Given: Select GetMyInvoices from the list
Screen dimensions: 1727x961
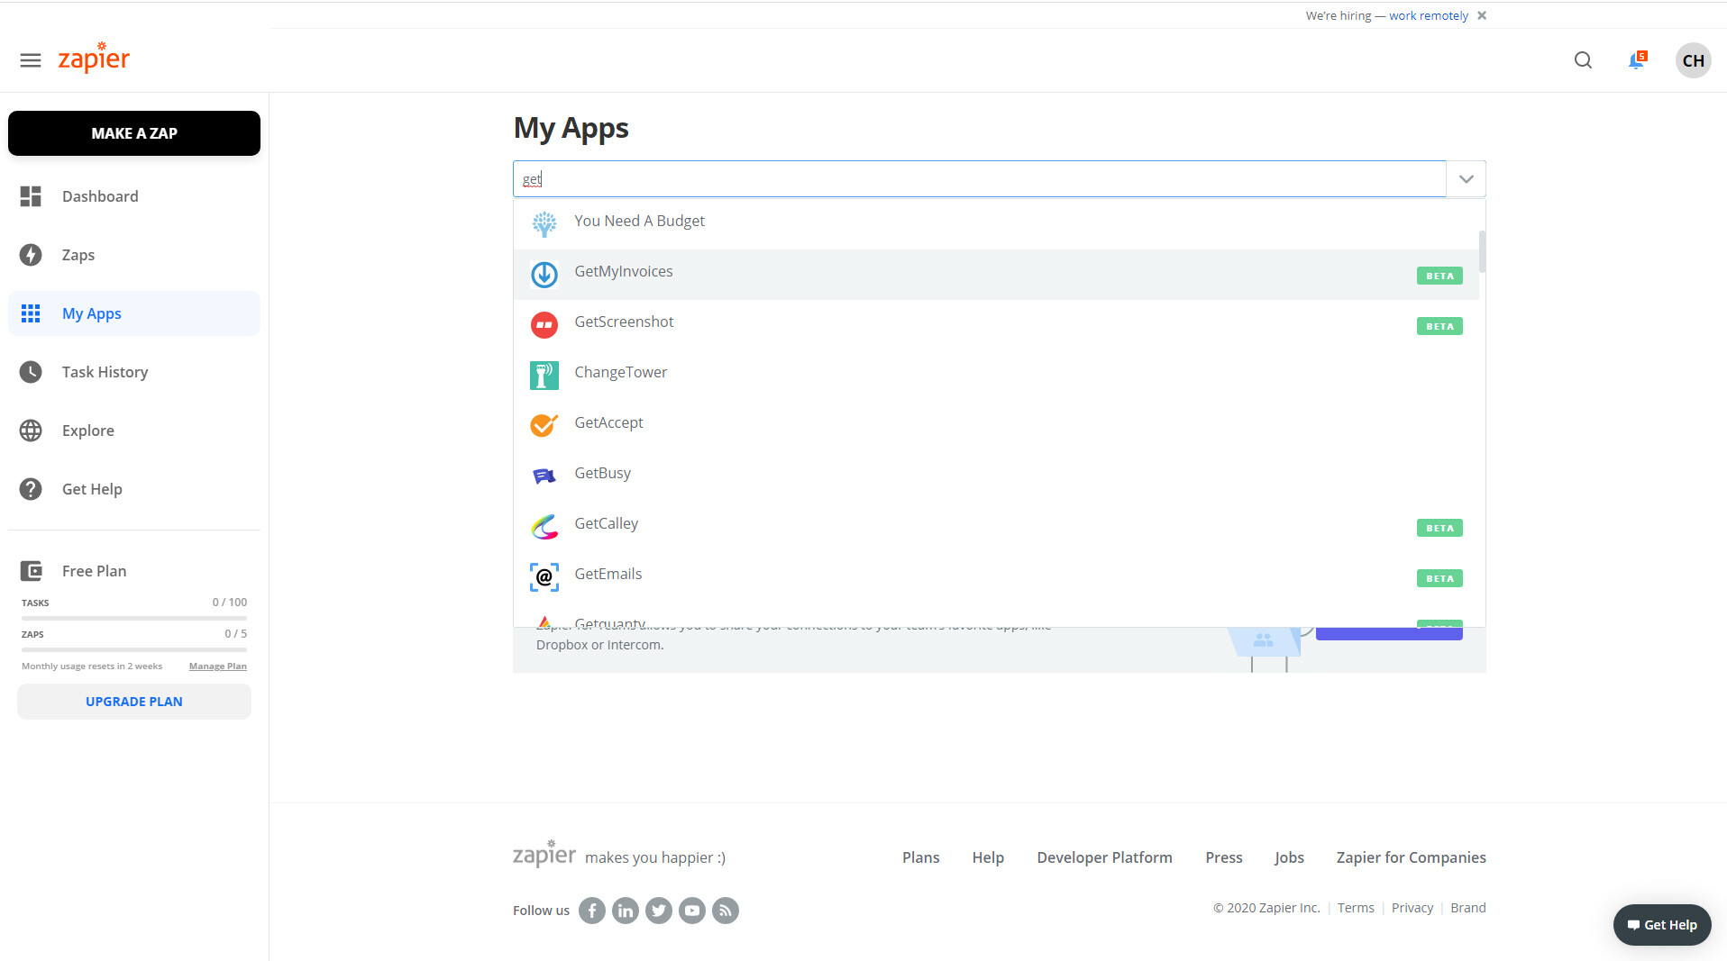Looking at the screenshot, I should 996,274.
